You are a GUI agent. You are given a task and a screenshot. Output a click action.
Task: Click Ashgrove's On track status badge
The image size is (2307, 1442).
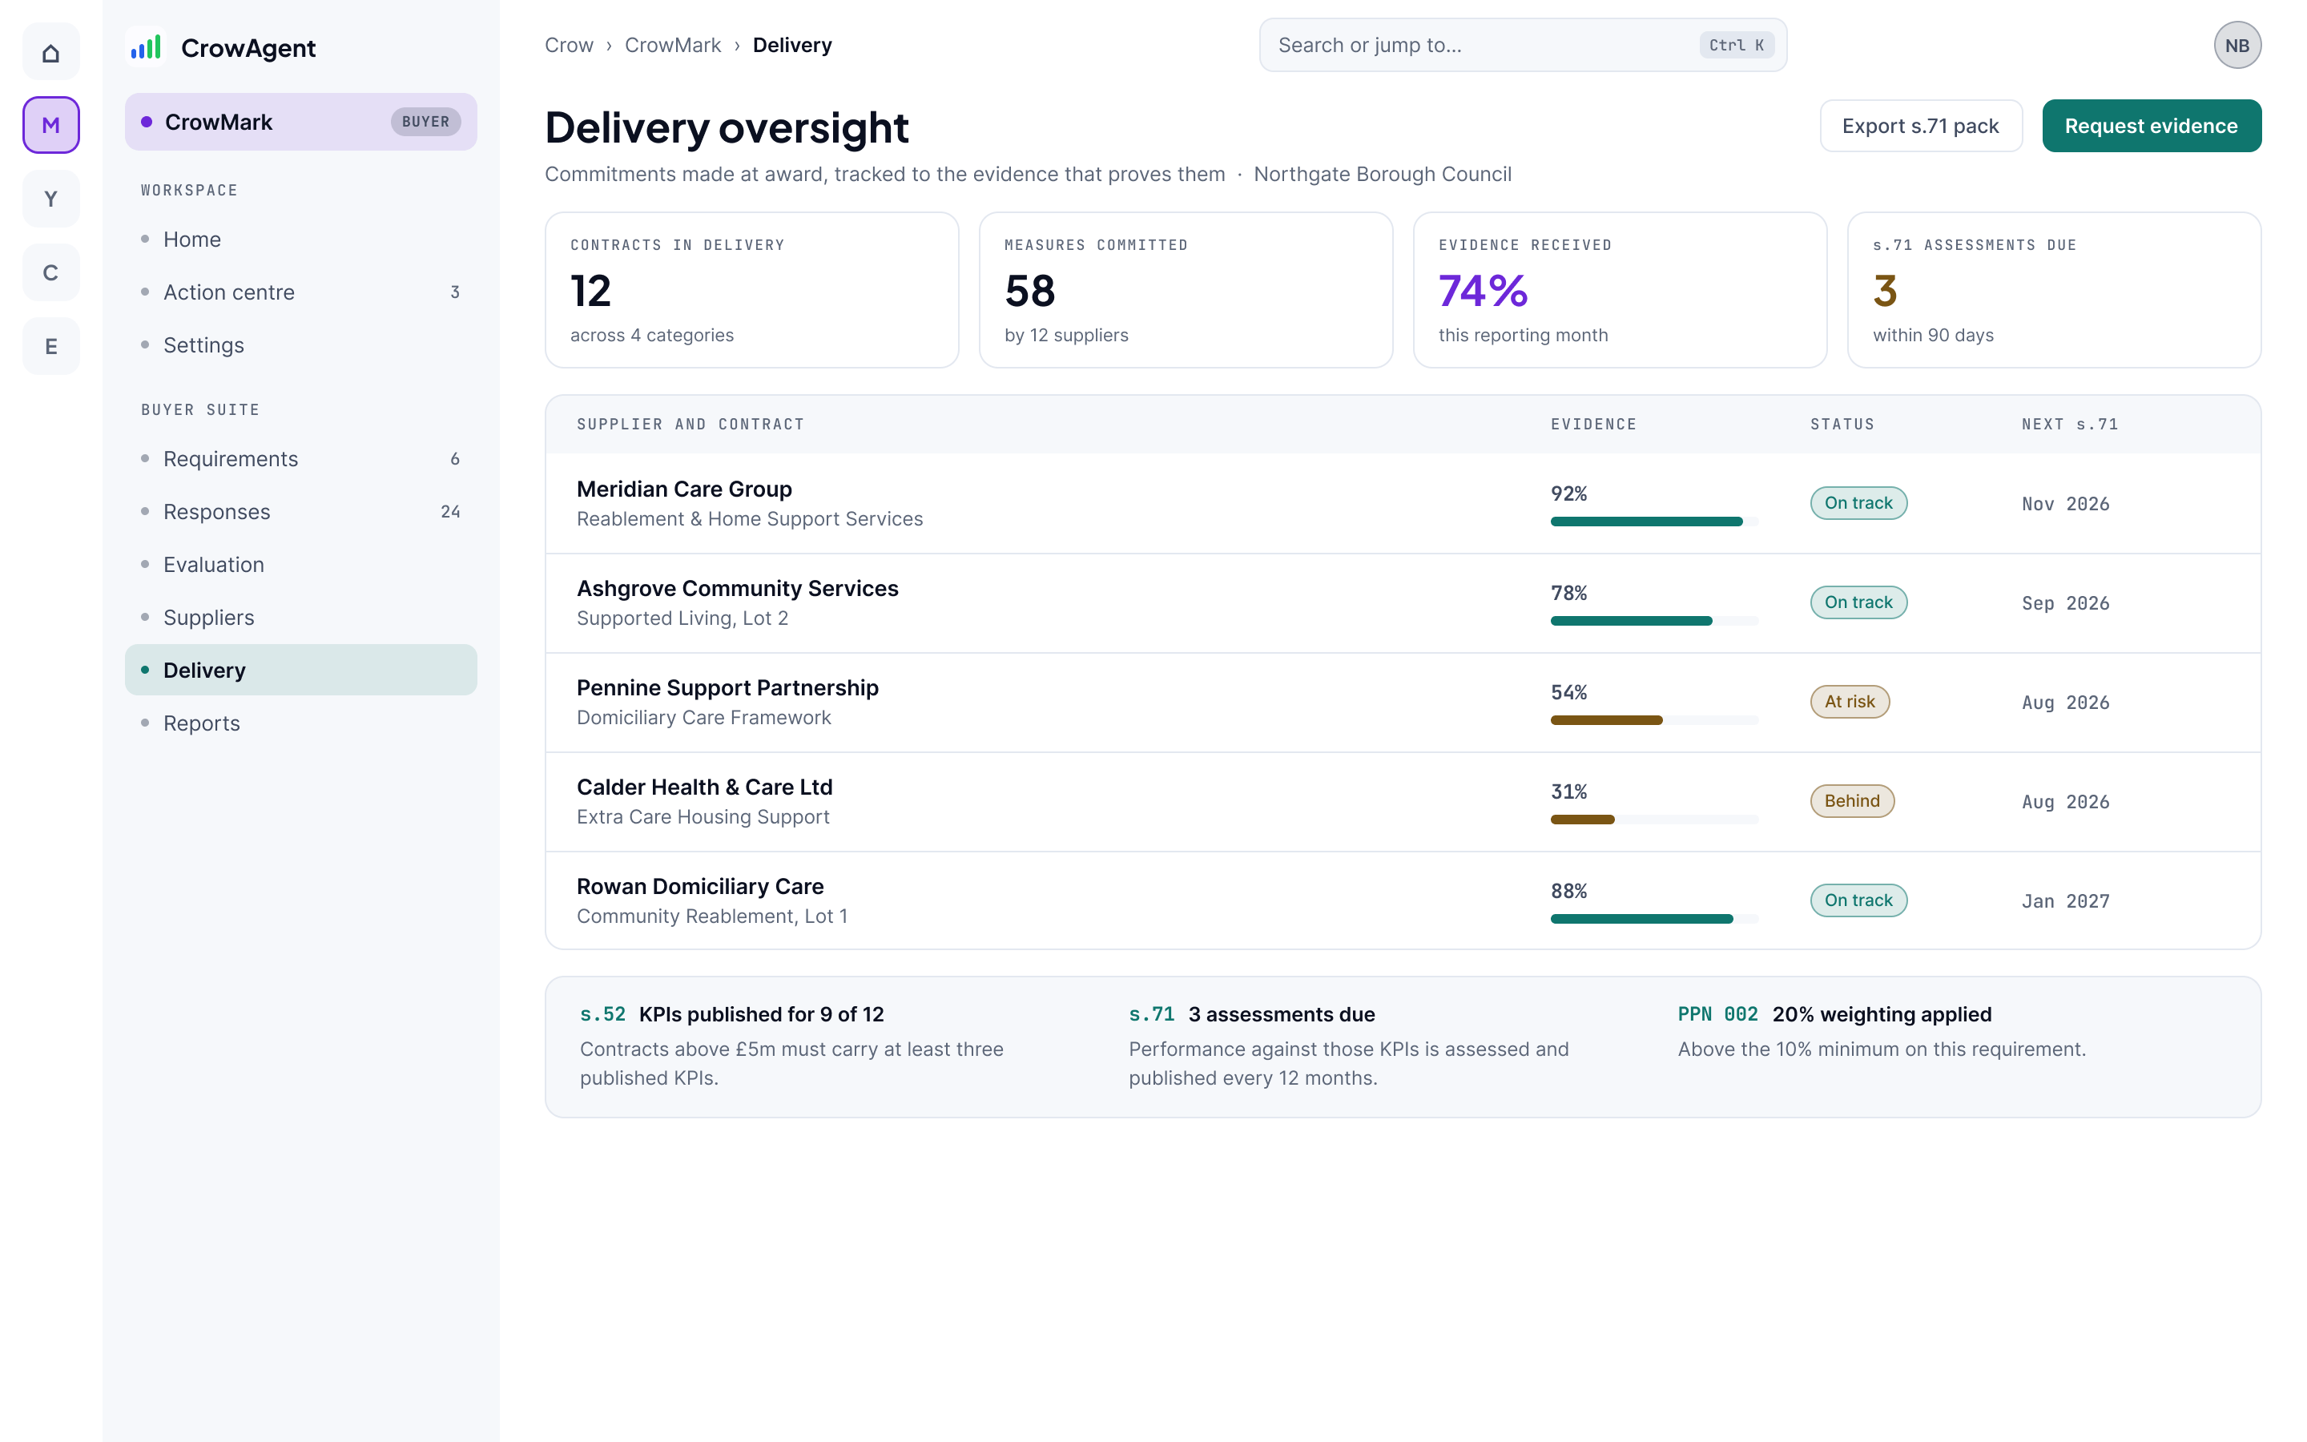point(1858,602)
